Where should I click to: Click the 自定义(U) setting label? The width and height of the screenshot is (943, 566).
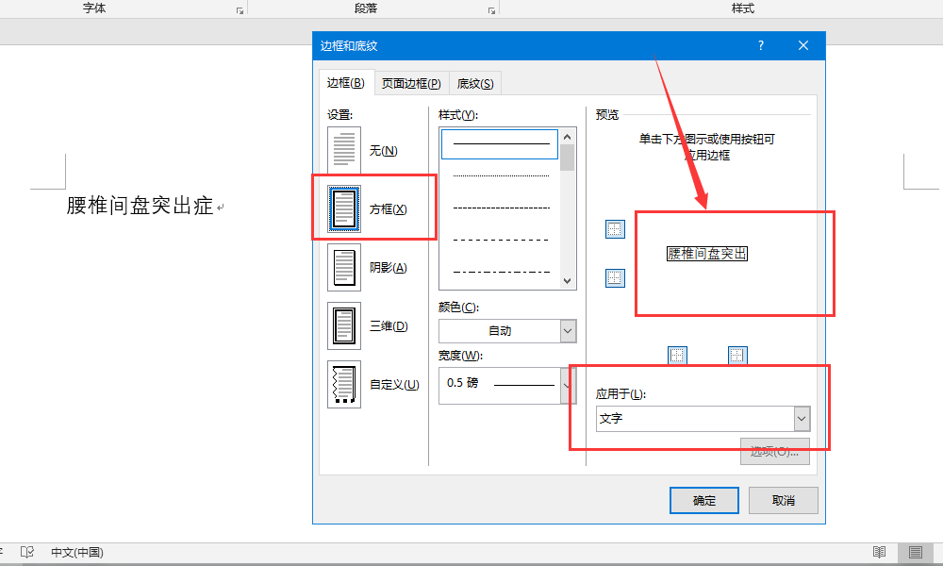coord(394,385)
